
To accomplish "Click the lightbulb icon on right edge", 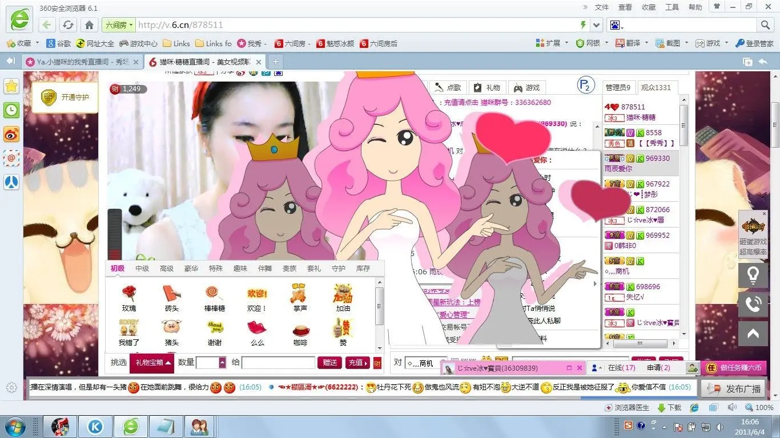I will point(753,275).
